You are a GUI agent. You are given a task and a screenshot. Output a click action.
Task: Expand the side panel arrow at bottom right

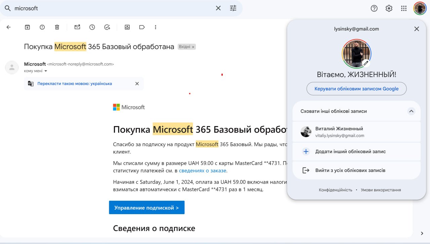[x=422, y=233]
